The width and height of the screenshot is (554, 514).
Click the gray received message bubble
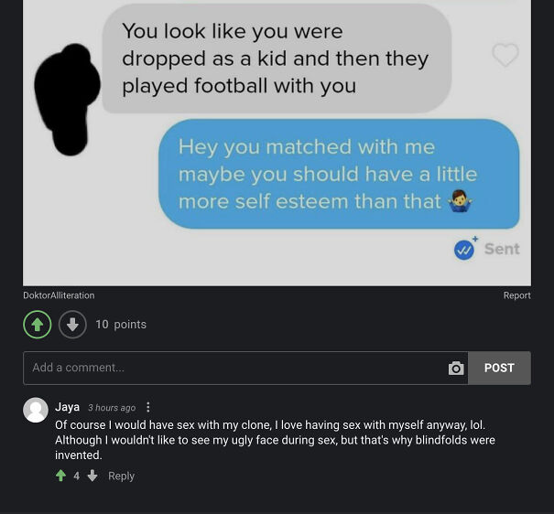tap(277, 59)
